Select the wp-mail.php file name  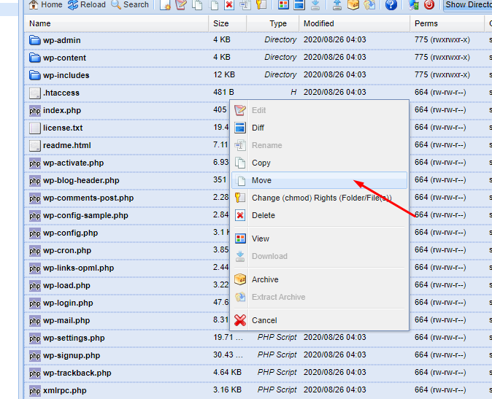point(66,321)
